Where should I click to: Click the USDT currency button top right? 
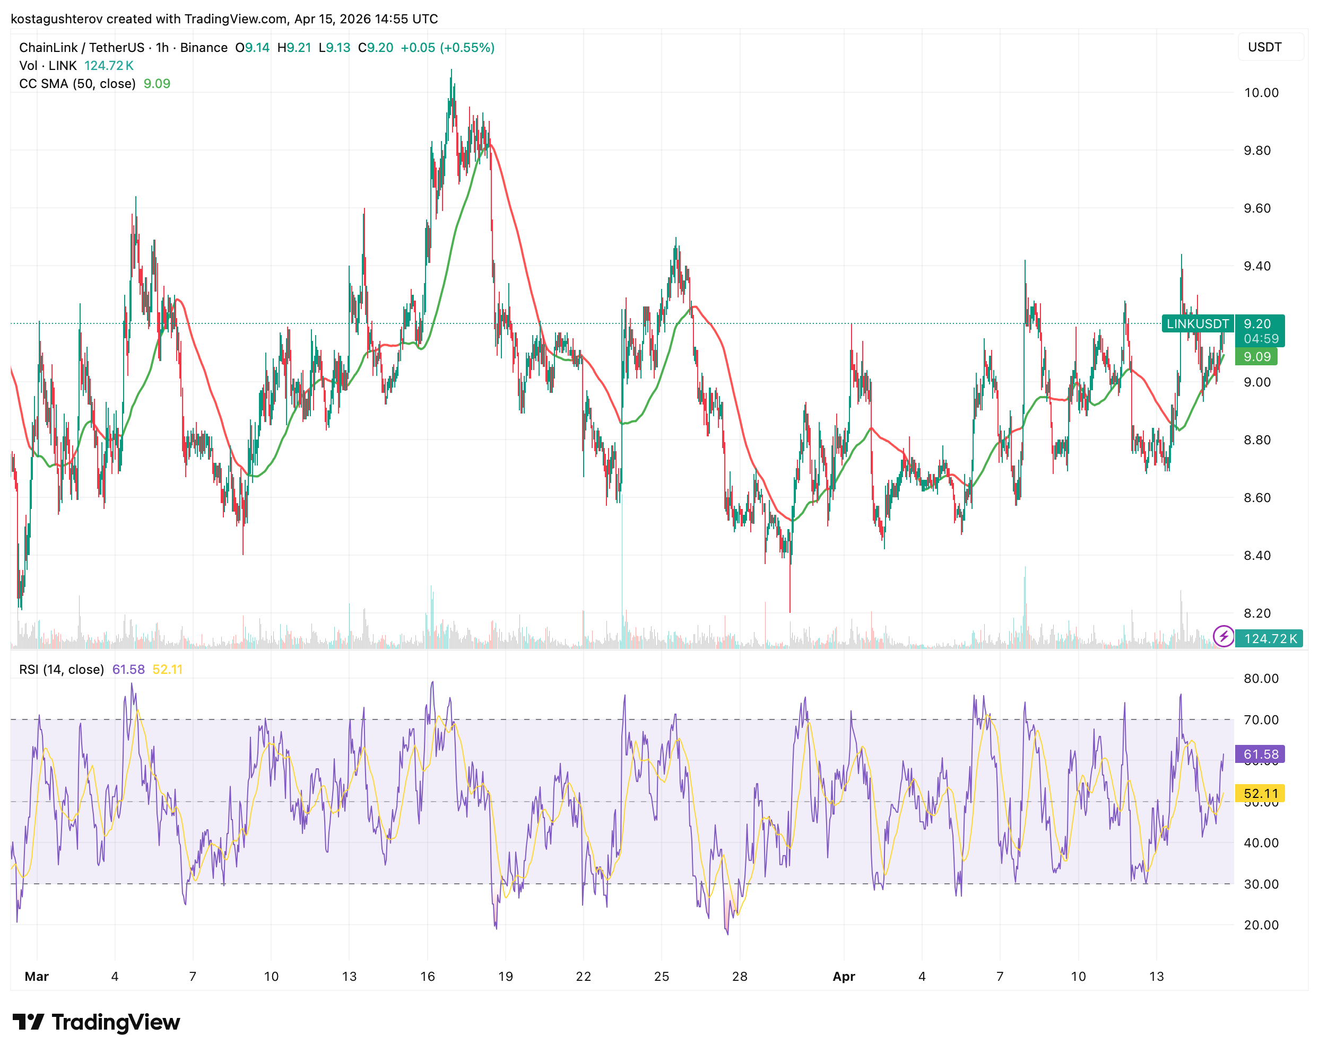[x=1271, y=47]
